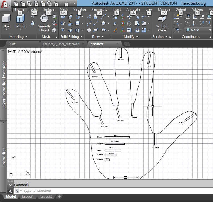Click the Scale tool in Modify panel
Screen dimensions: 213x204
(129, 30)
